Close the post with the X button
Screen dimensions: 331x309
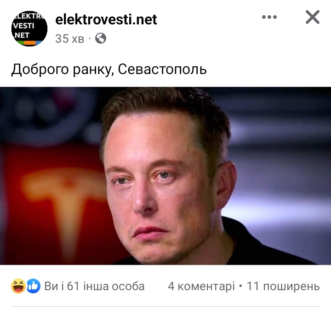tap(313, 17)
